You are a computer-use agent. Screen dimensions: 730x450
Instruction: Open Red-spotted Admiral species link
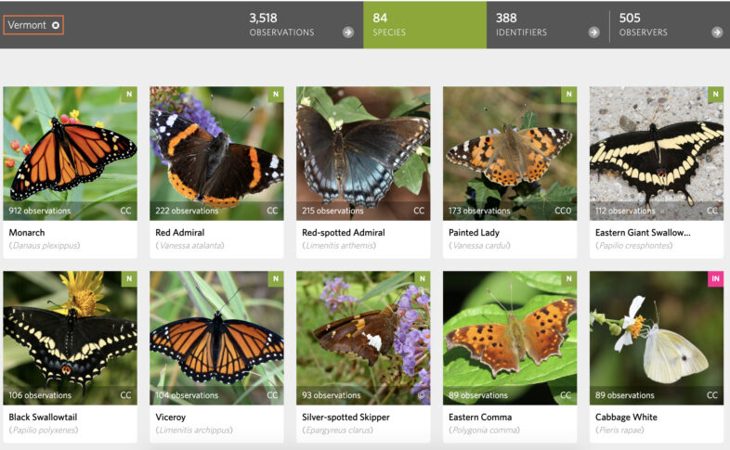(344, 233)
